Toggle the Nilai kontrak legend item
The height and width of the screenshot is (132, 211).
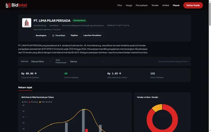tap(46, 102)
